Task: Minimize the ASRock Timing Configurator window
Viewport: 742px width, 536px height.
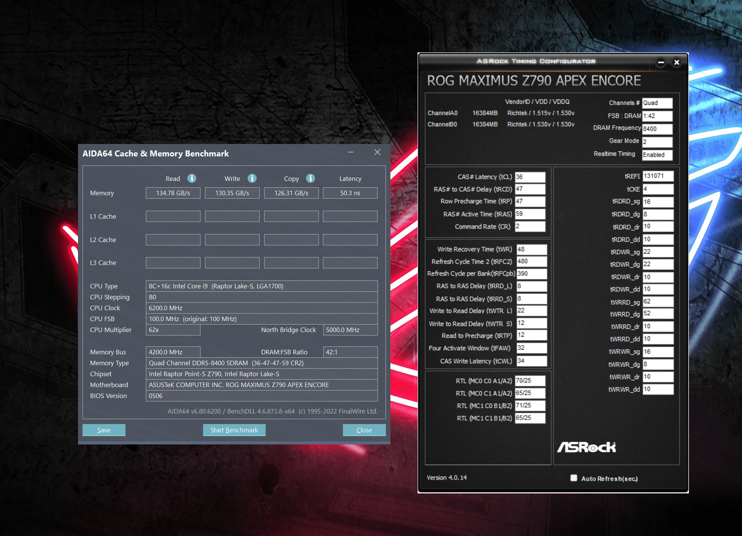Action: [661, 63]
